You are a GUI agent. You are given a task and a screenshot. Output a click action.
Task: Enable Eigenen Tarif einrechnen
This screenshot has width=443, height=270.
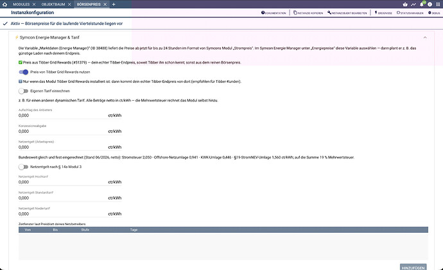pos(24,91)
